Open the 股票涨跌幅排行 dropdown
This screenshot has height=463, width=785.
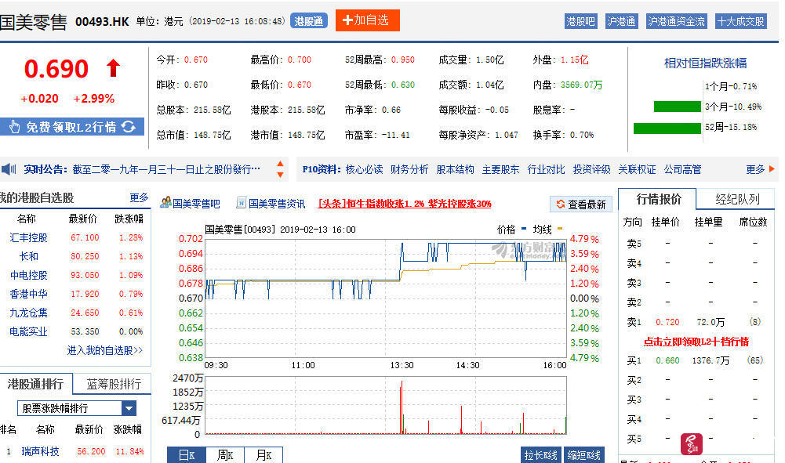[x=130, y=407]
